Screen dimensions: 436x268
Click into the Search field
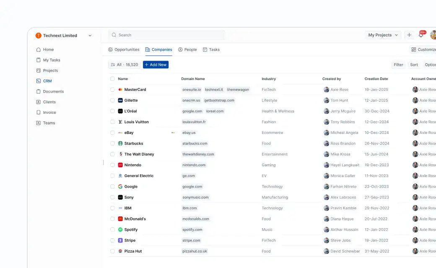click(168, 35)
